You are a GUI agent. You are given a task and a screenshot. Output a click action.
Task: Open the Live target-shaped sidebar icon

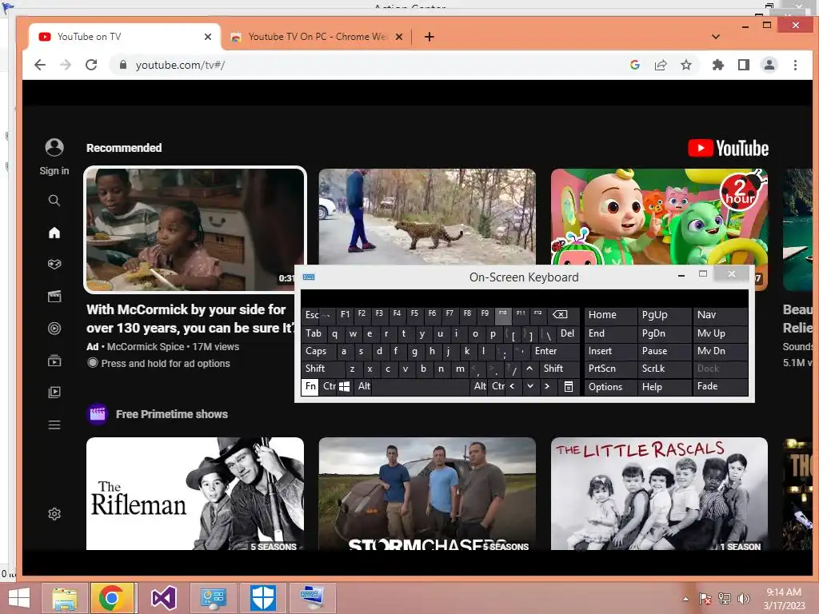click(x=54, y=329)
